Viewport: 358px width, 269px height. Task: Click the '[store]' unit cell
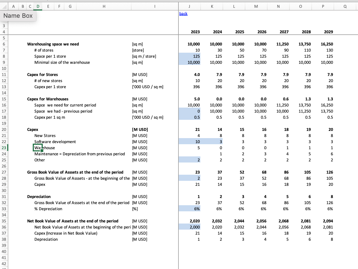pyautogui.click(x=138, y=50)
